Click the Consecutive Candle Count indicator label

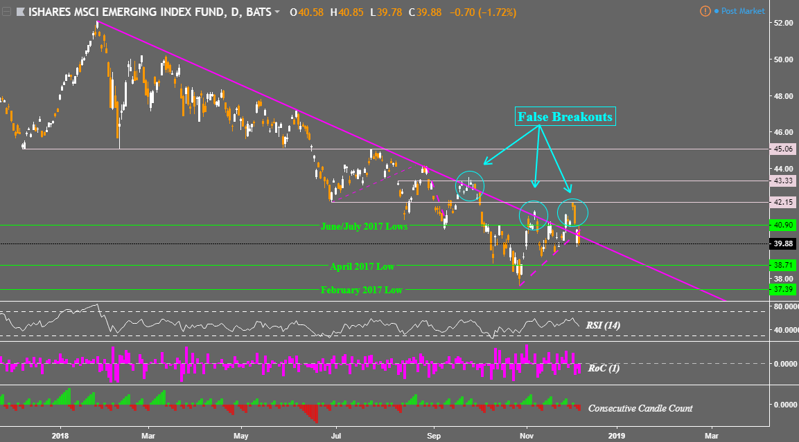tap(640, 408)
